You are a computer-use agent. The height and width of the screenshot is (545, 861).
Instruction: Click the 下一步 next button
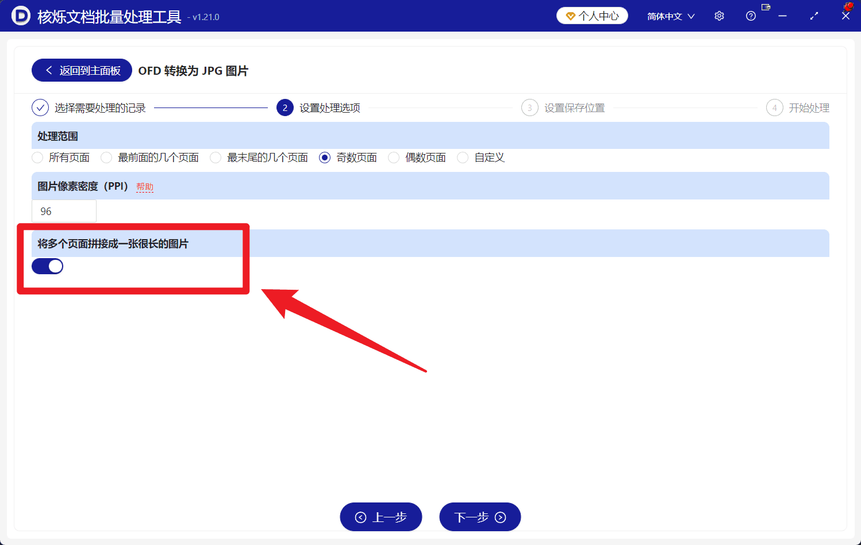480,516
